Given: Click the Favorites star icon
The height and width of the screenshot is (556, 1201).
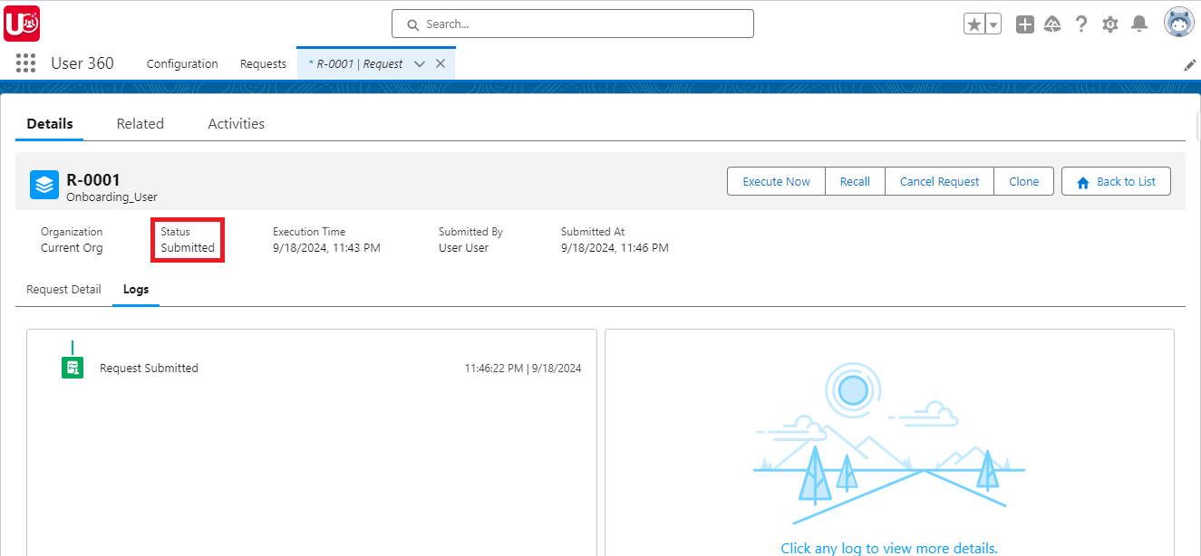Looking at the screenshot, I should coord(974,24).
